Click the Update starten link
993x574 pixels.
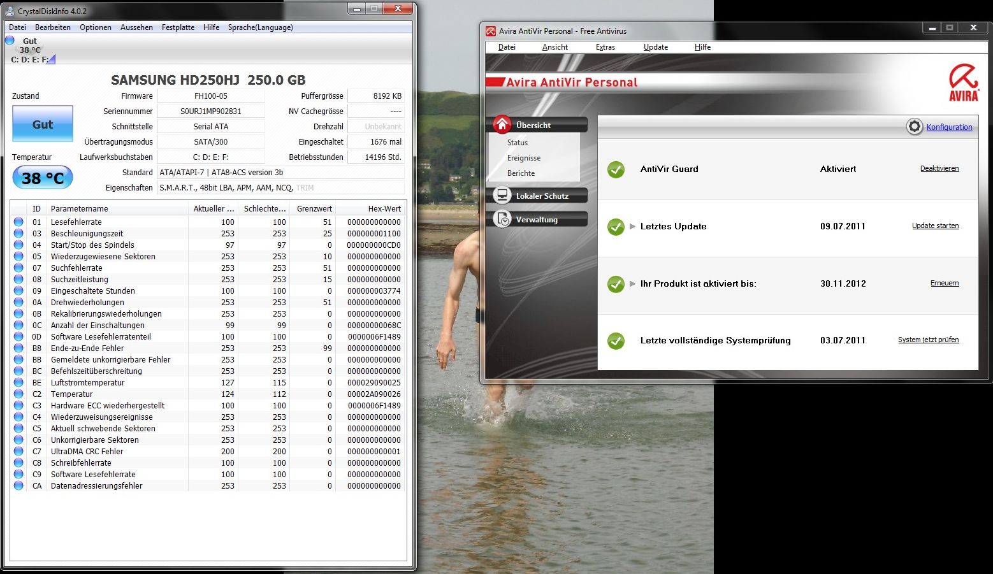tap(935, 226)
